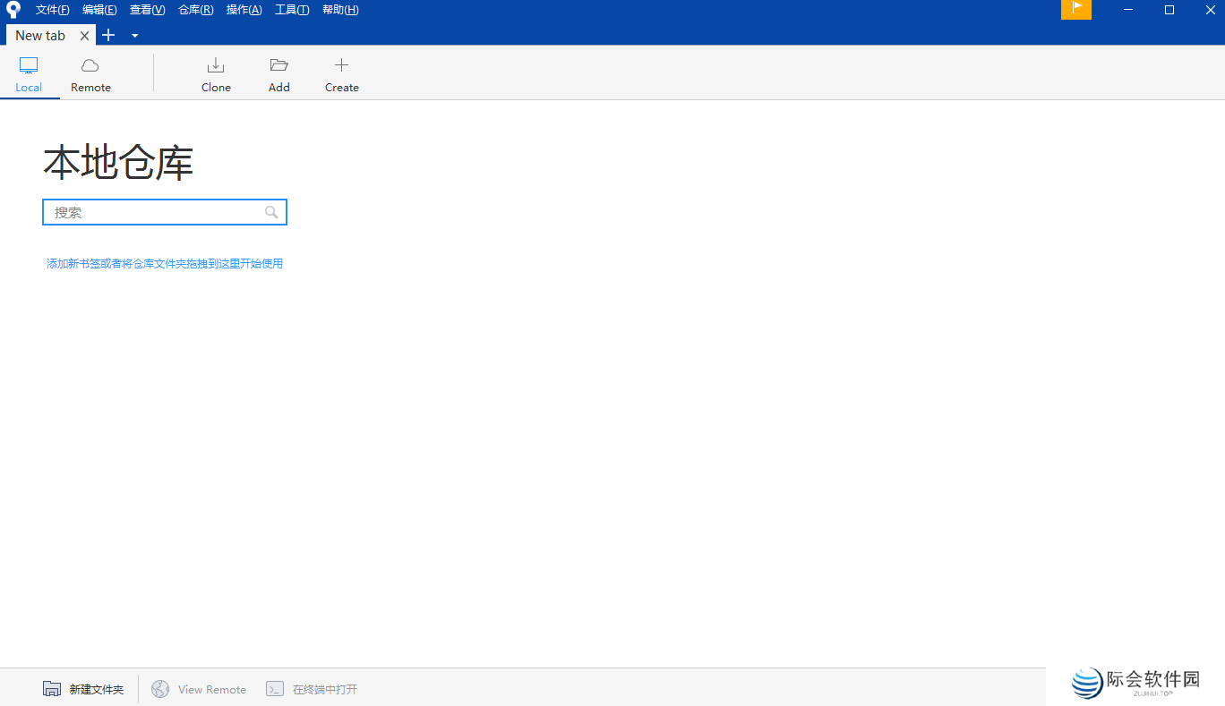The image size is (1225, 706).
Task: Open the 仓库 menu
Action: 195,9
